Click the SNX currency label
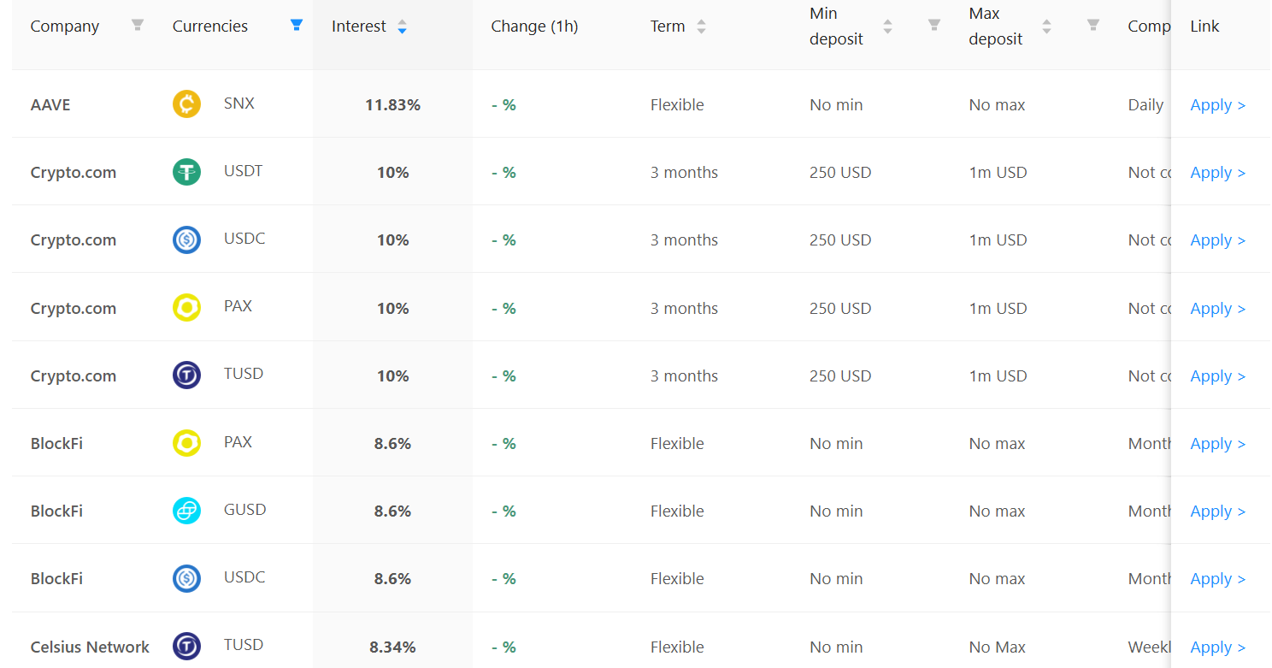 point(239,103)
